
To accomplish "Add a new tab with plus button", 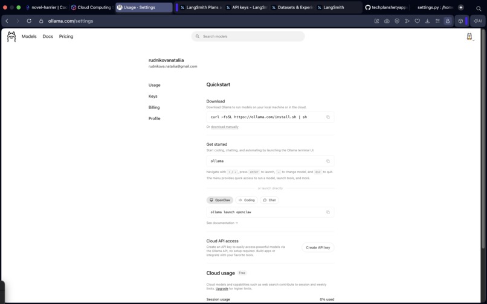I will [x=461, y=7].
